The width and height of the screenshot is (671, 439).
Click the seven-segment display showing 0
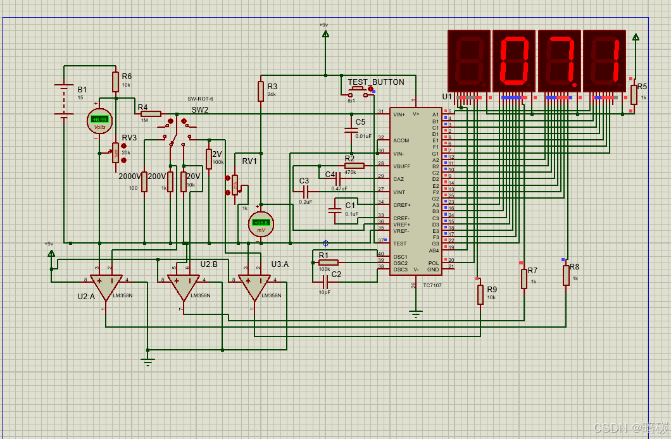[x=514, y=61]
